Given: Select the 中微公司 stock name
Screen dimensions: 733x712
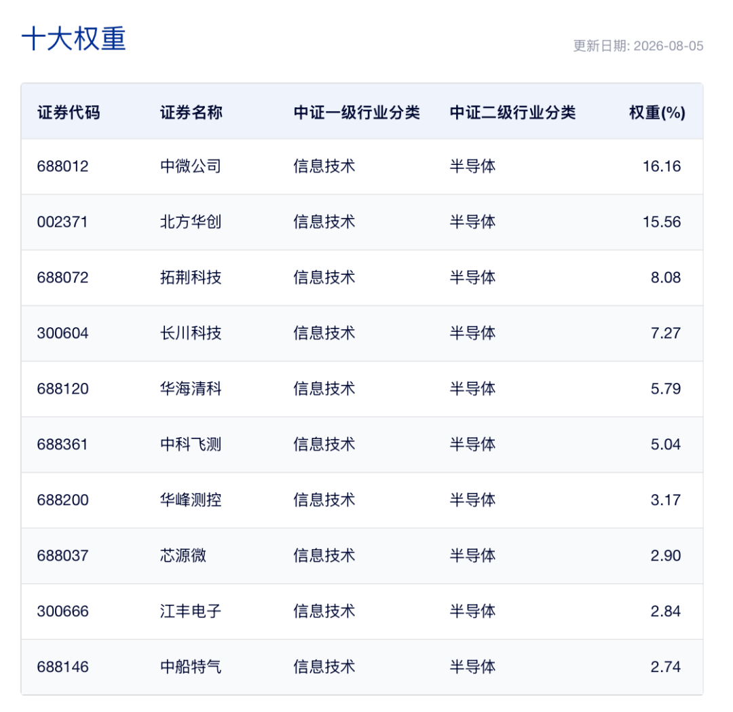Looking at the screenshot, I should [191, 166].
